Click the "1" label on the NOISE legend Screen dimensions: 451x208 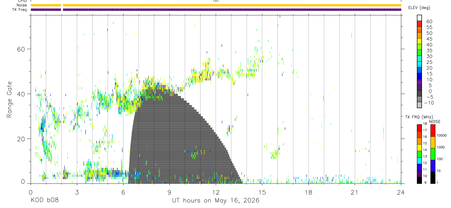437,182
